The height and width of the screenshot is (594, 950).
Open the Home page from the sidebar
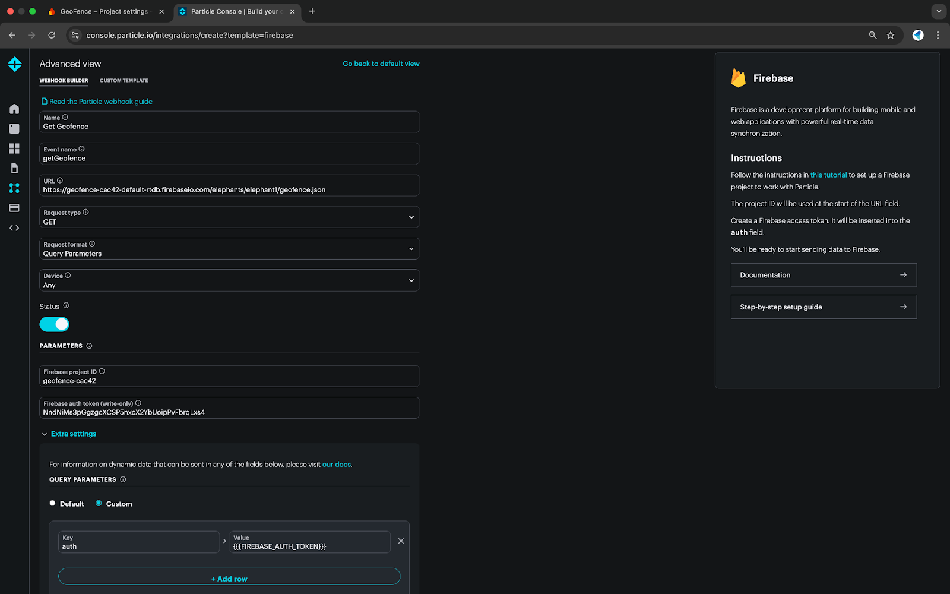click(14, 109)
